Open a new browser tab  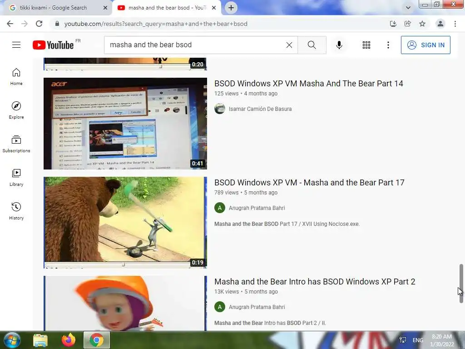click(231, 8)
